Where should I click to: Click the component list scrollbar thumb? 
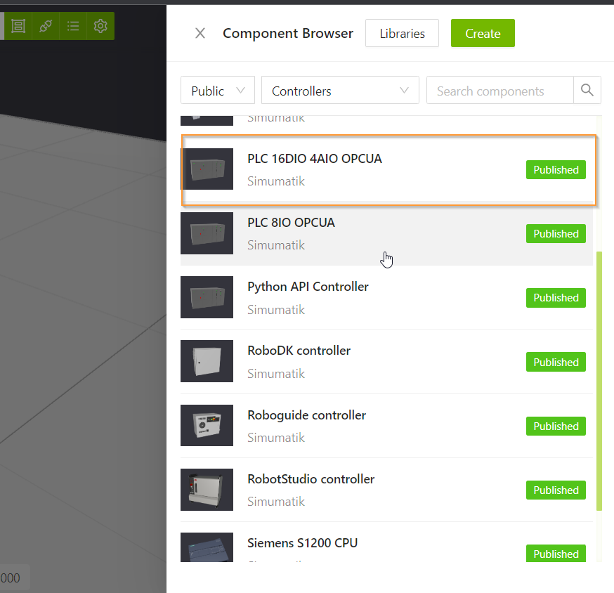(x=599, y=381)
